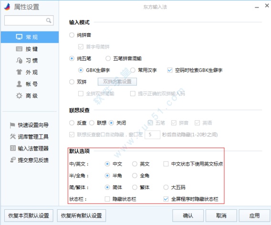
Task: Choose 繁体 character set
Action: tap(135, 187)
